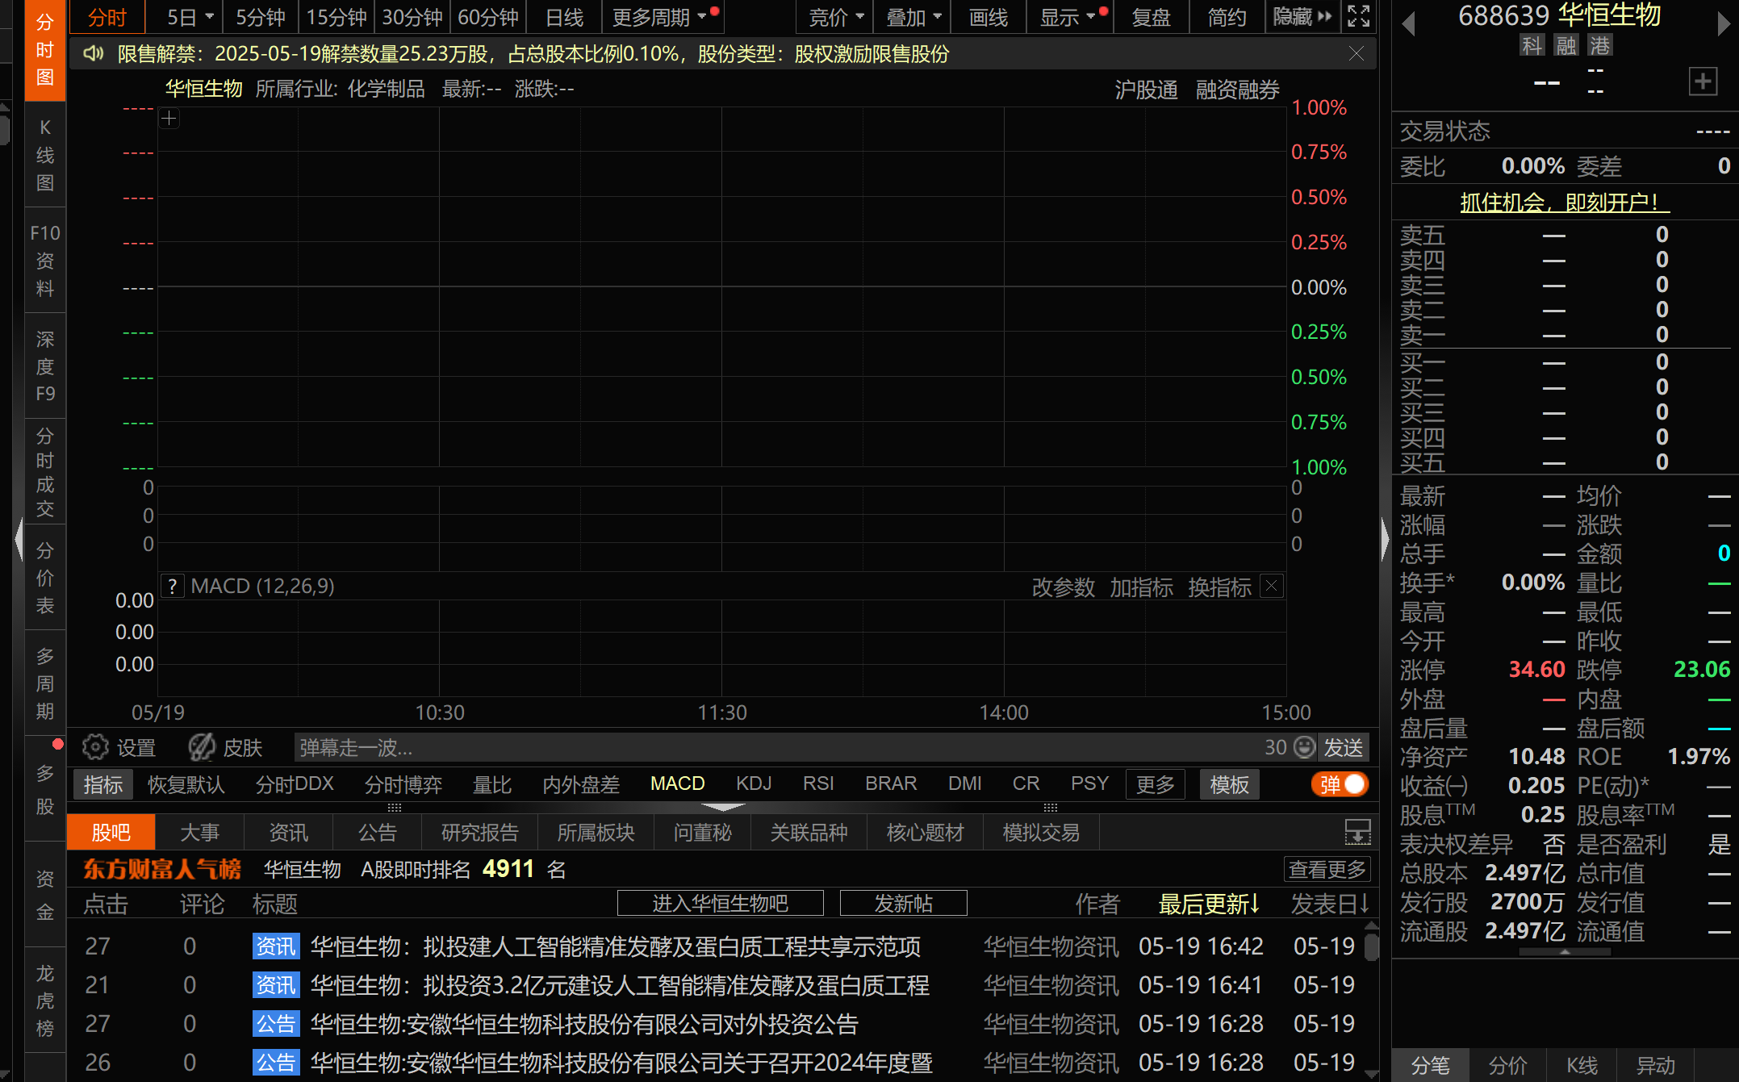Sort by 最后更新 column header

[1209, 904]
